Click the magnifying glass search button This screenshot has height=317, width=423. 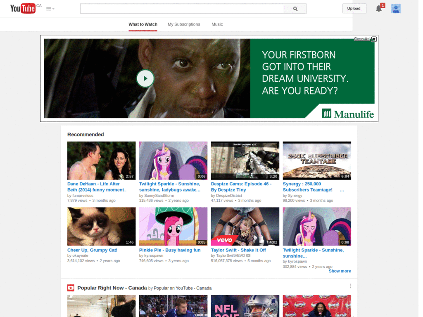pos(295,9)
